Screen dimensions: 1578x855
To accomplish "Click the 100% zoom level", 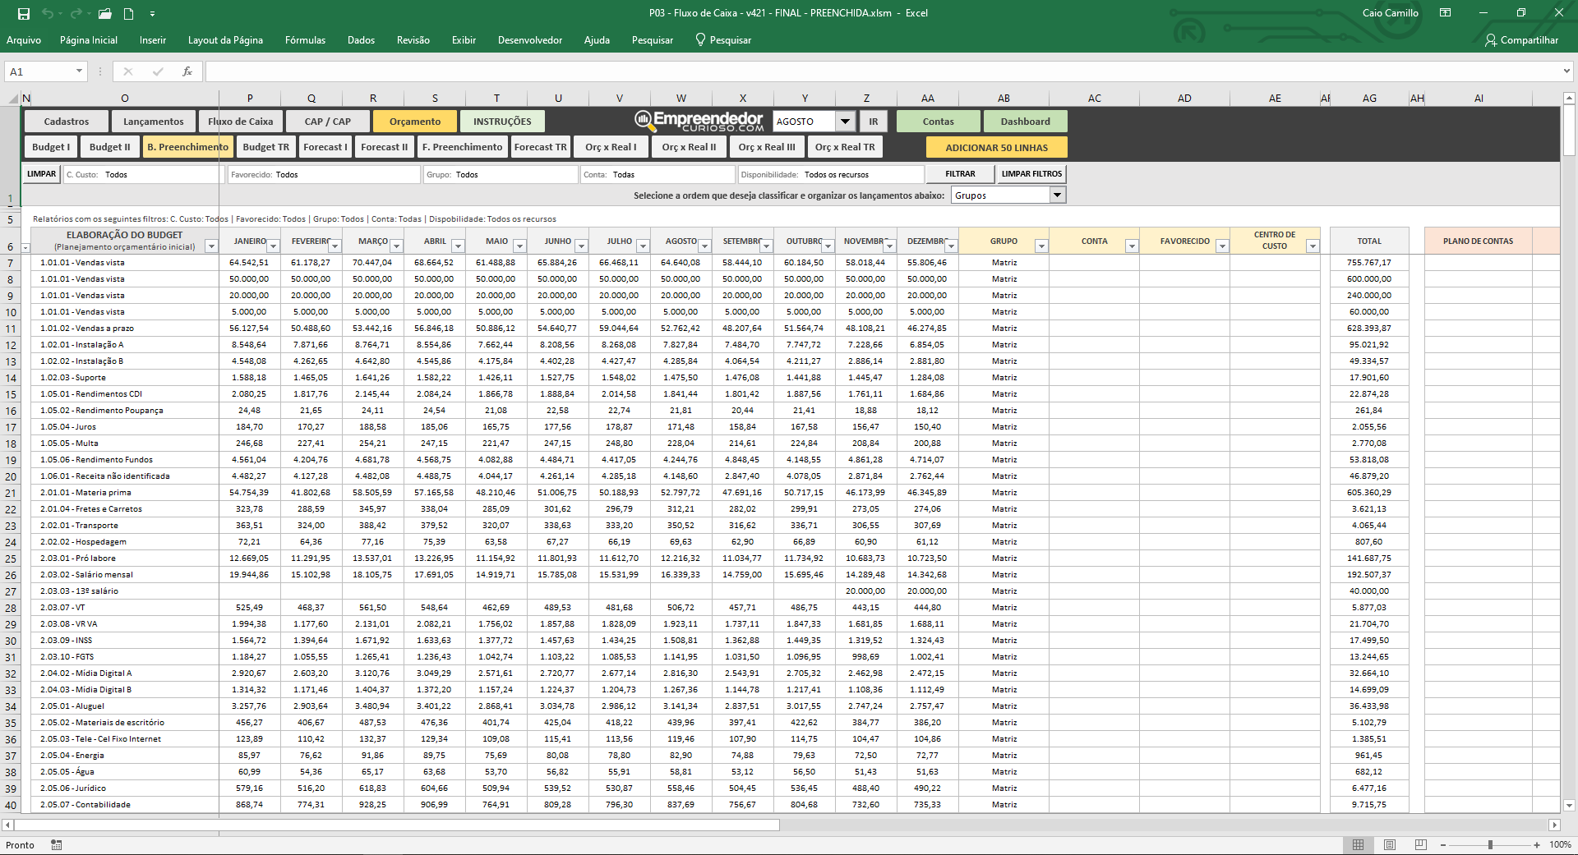I will pos(1560,844).
